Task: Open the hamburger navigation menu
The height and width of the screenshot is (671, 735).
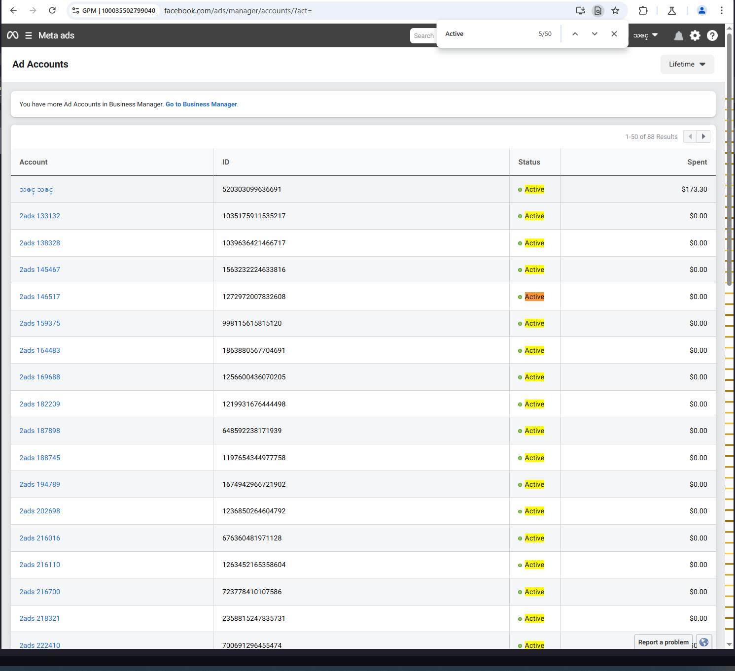Action: pos(29,35)
